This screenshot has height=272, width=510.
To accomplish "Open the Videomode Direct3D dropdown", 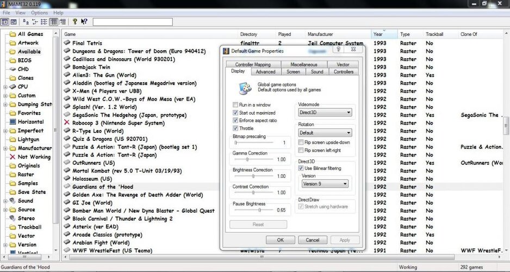I will [325, 113].
